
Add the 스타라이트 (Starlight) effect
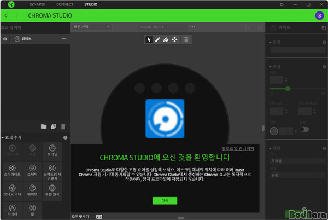click(13, 171)
